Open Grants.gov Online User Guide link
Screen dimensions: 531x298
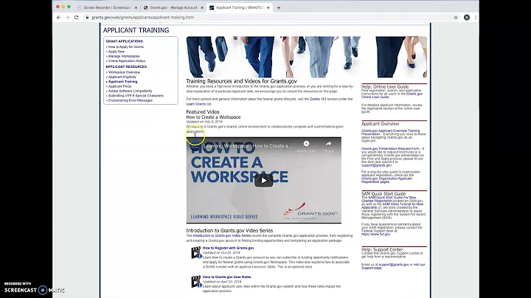[392, 95]
